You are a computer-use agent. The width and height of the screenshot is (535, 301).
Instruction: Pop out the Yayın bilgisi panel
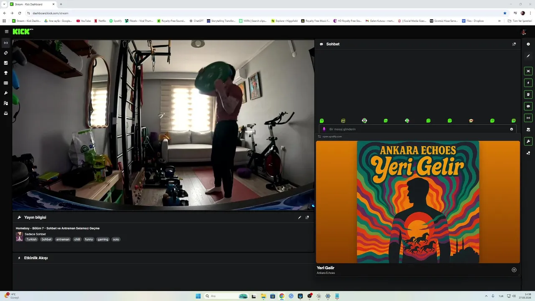(307, 217)
